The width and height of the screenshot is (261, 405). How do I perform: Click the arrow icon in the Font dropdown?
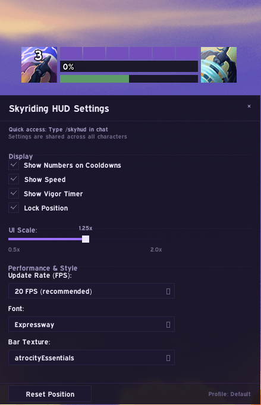pos(168,325)
